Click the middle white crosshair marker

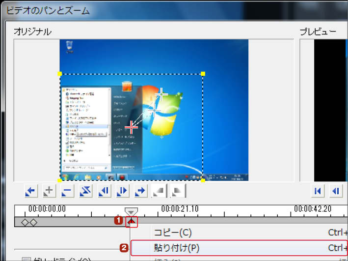click(154, 110)
